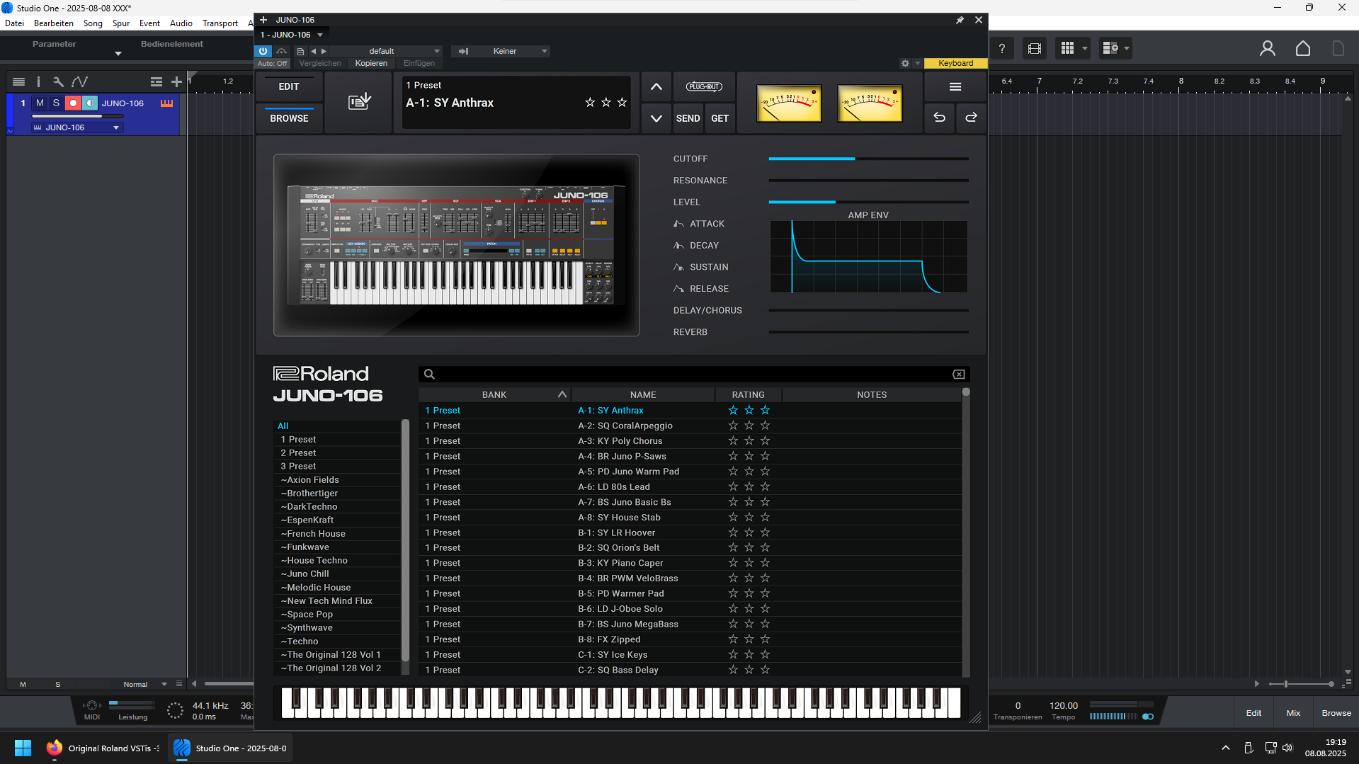Sort by BANK column arrow
This screenshot has height=764, width=1359.
tap(562, 394)
